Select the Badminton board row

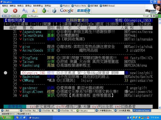[x=78, y=77]
